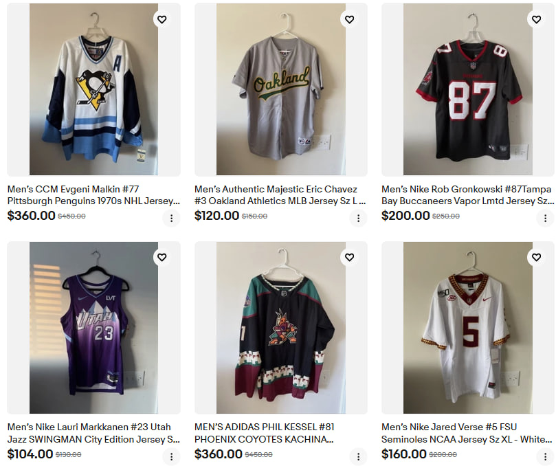Click the Oakland Athletics jersey photo
This screenshot has width=556, height=468.
(277, 88)
